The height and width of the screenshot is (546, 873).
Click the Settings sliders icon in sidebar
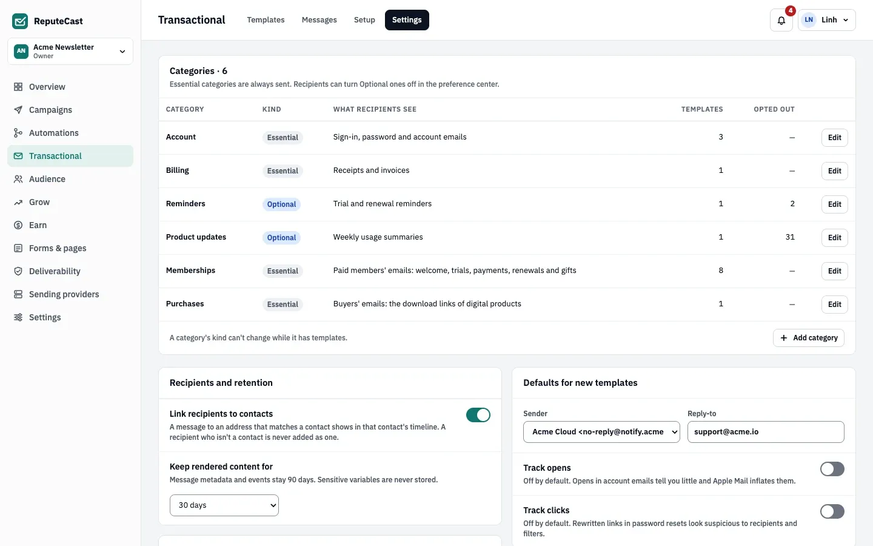tap(18, 317)
